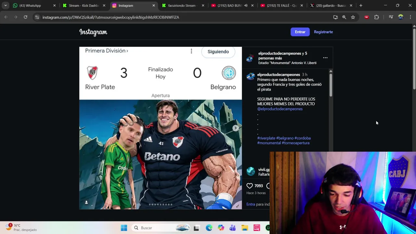Open the Chrome profile avatar
This screenshot has height=234, width=416.
pyautogui.click(x=401, y=17)
